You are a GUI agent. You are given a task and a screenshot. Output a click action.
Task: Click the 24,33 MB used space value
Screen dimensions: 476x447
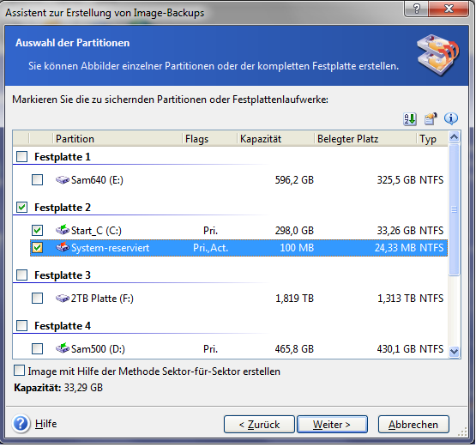(395, 248)
